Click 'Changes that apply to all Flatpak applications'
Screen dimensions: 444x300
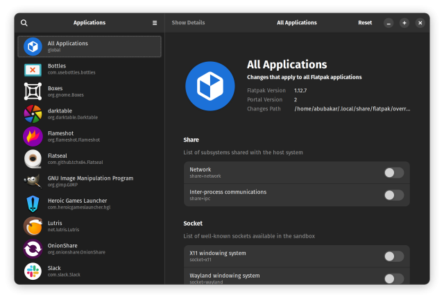coord(305,77)
